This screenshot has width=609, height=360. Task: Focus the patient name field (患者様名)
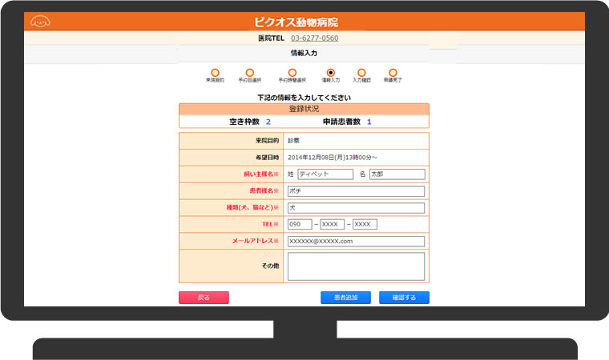pos(355,191)
